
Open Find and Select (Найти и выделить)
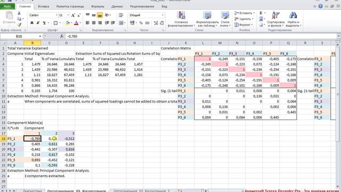pos(293,19)
